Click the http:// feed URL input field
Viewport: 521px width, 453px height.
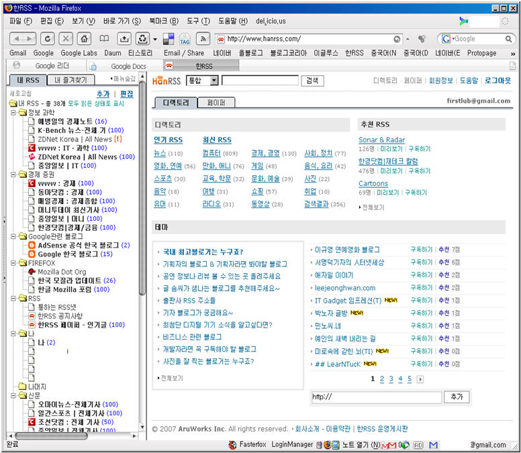tap(377, 397)
